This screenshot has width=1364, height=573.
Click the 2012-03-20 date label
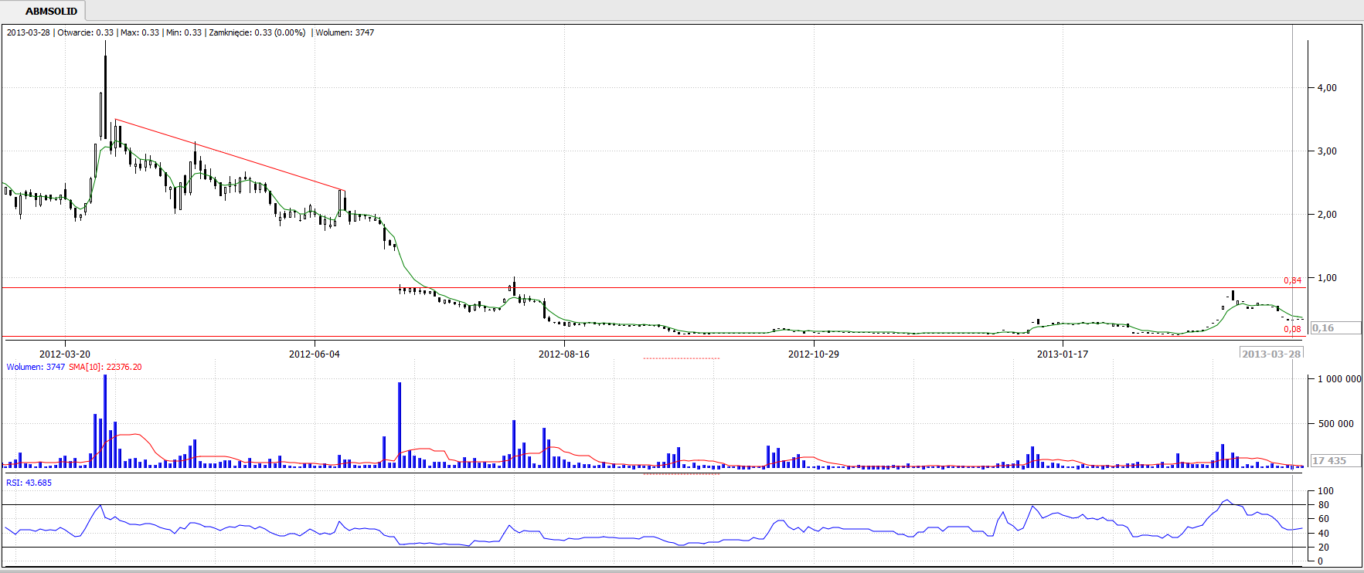65,354
